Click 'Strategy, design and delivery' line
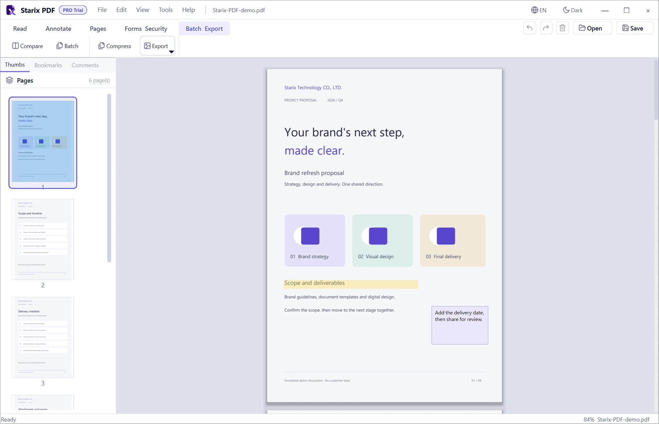659x424 pixels. (x=334, y=184)
